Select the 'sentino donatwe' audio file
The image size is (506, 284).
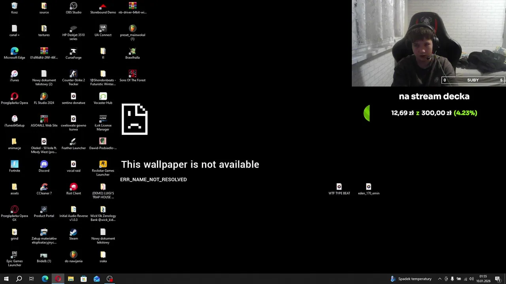(74, 99)
